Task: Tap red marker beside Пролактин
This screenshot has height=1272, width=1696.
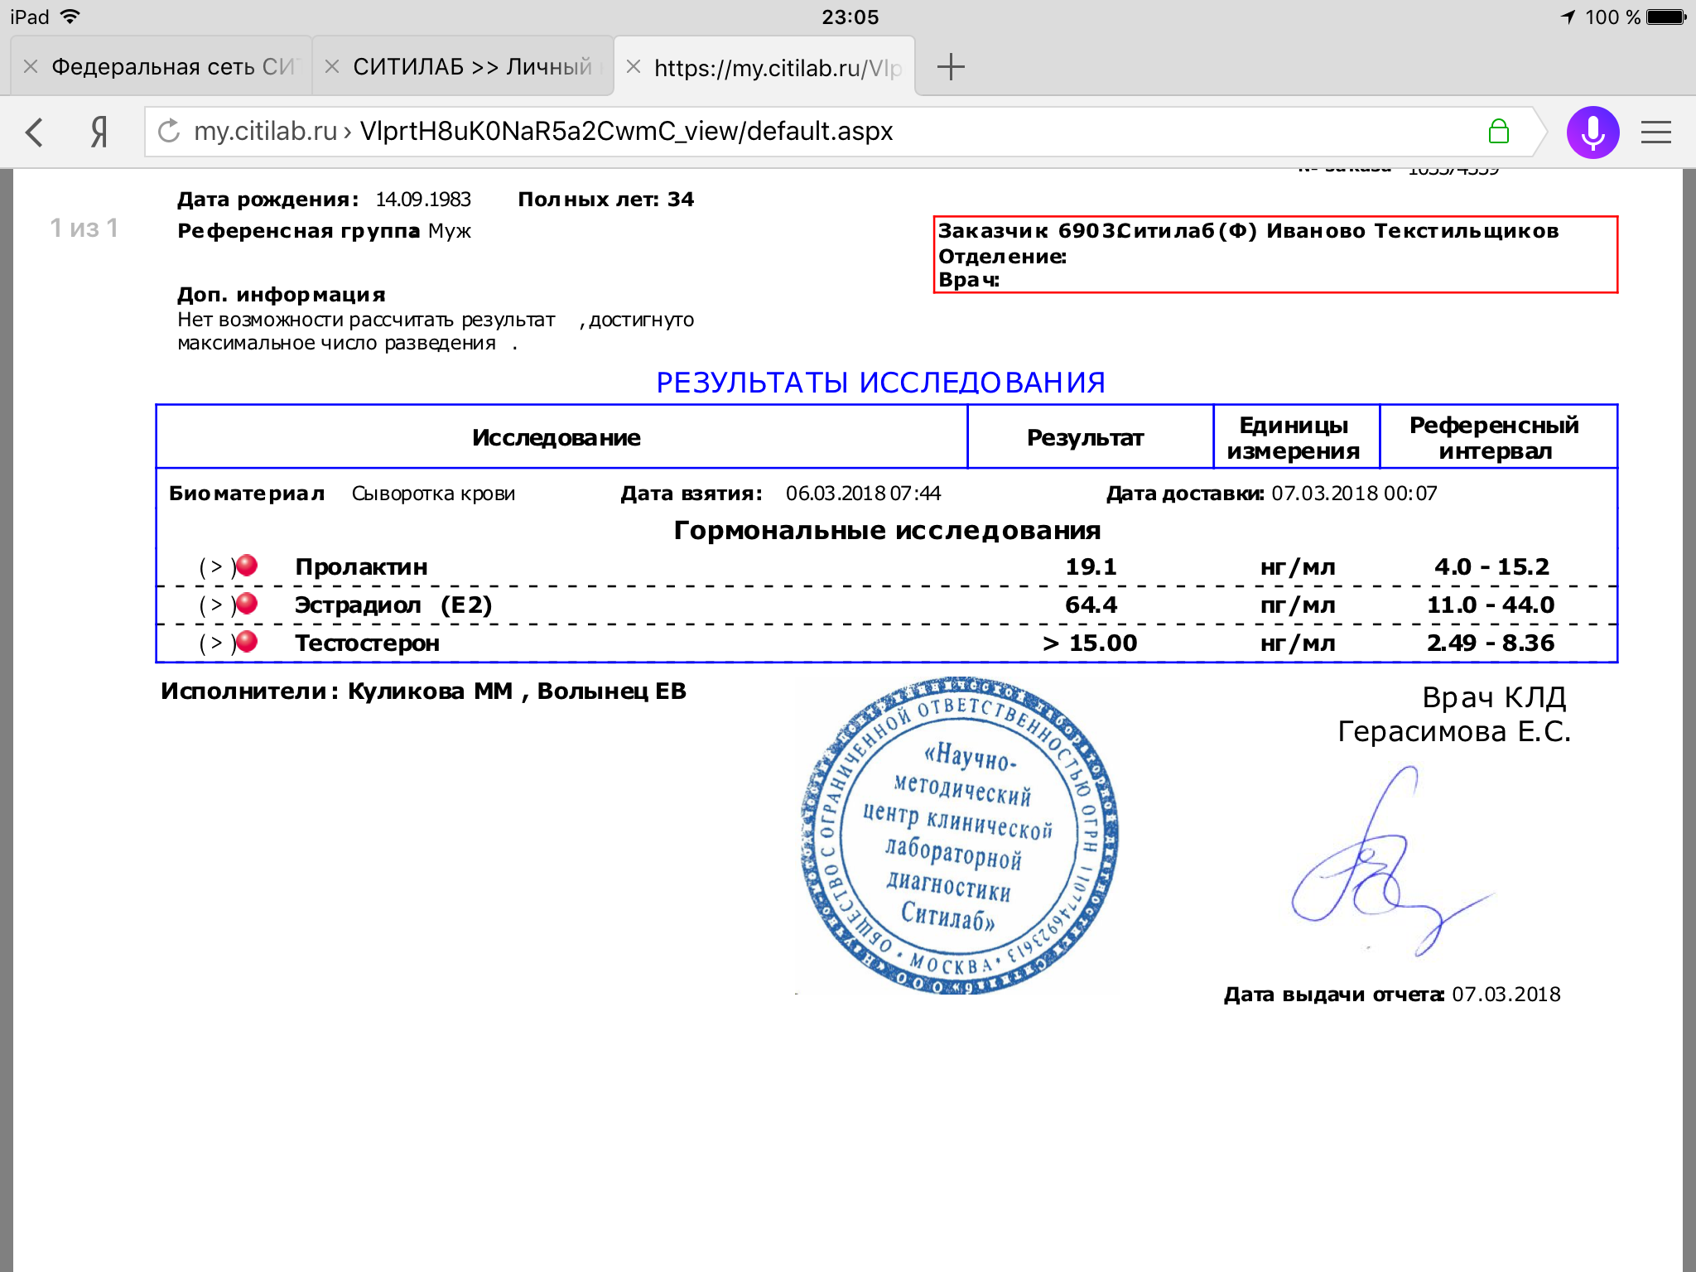Action: tap(247, 566)
